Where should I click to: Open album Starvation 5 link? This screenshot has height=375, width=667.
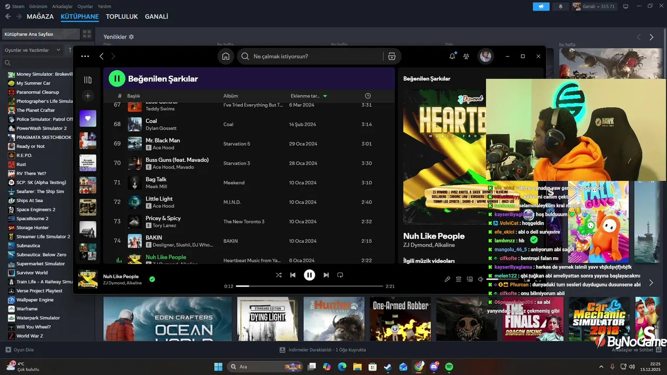point(237,144)
